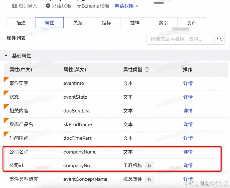This screenshot has height=188, width=230.
Task: Click the 数库产品名 attribute name
Action: [x=21, y=124]
